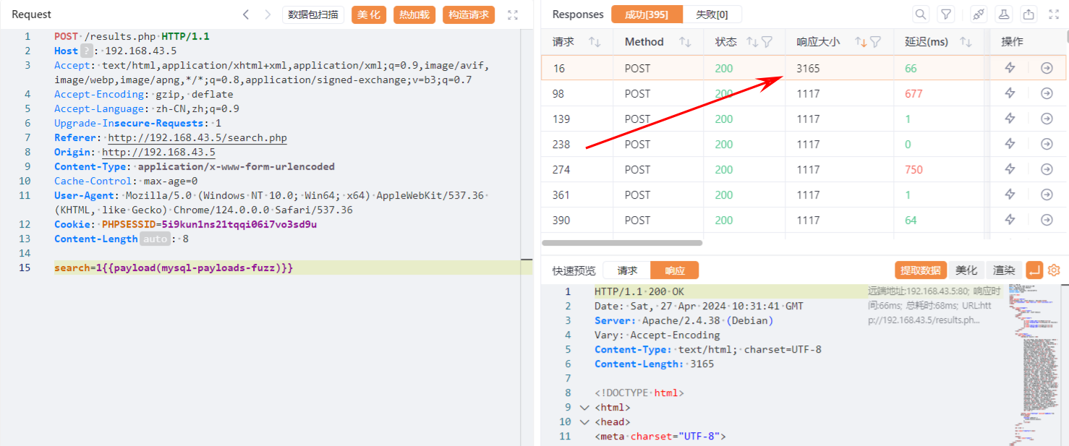Click the horizontal scrollbar under the responses table

click(622, 243)
